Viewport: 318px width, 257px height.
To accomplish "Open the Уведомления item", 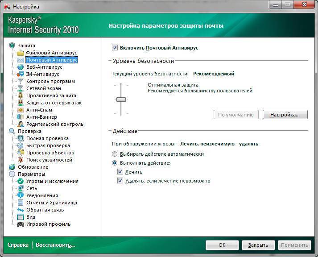I will pyautogui.click(x=42, y=195).
